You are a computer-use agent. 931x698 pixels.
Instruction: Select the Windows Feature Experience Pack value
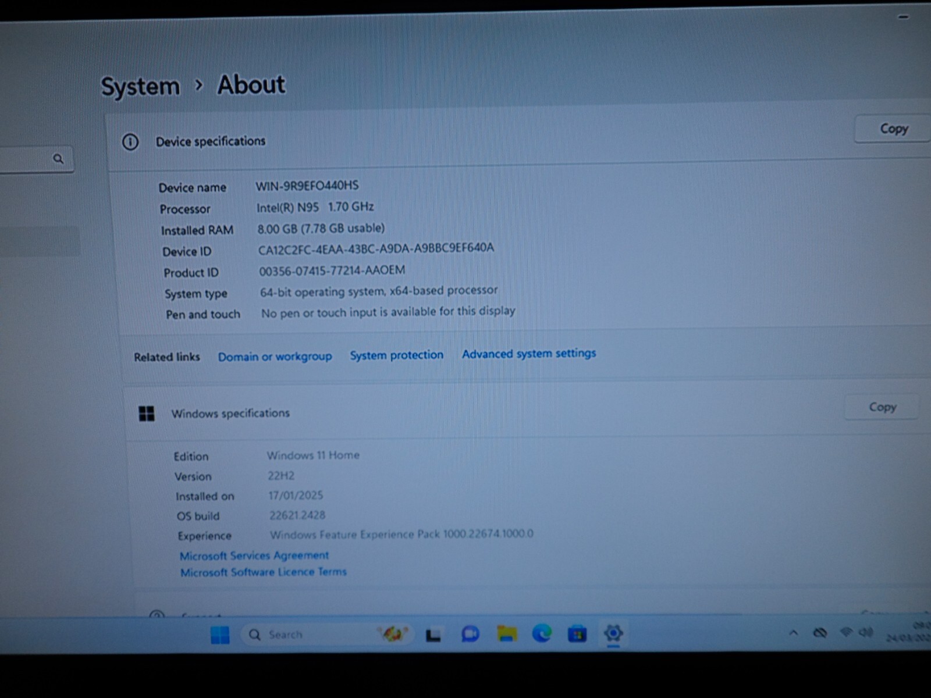pos(401,534)
